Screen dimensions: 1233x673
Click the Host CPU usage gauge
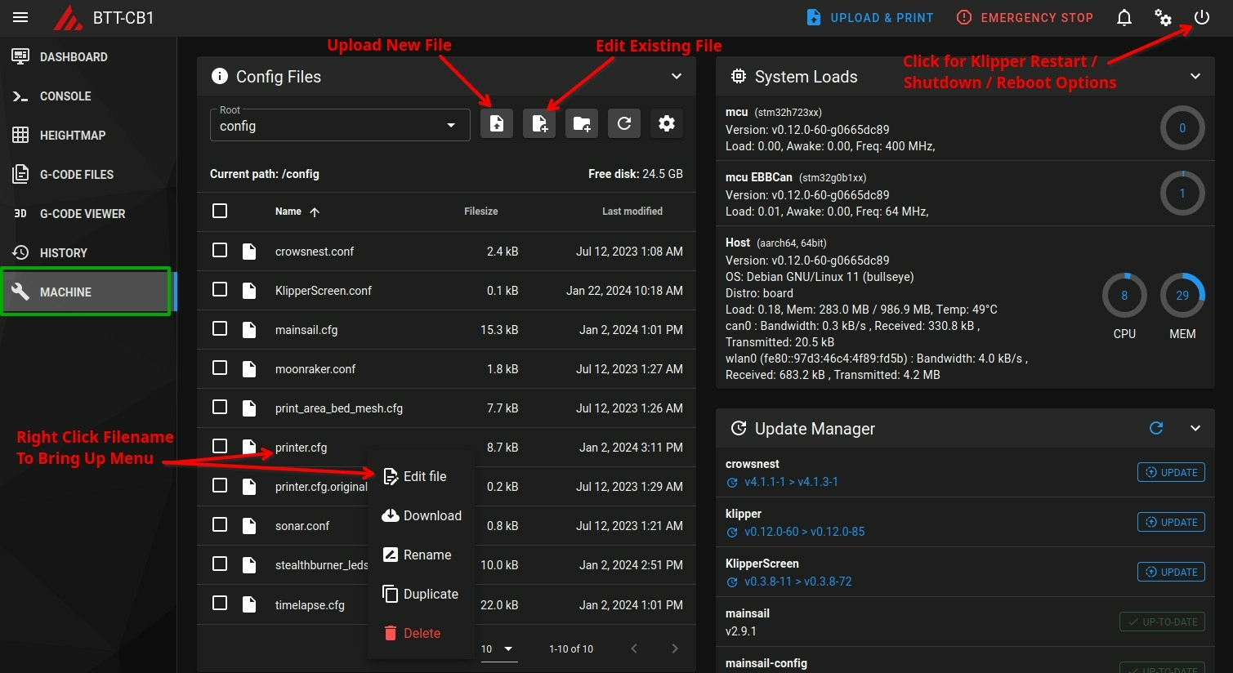[1124, 296]
